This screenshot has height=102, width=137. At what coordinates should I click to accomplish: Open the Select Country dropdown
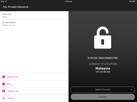103,90
